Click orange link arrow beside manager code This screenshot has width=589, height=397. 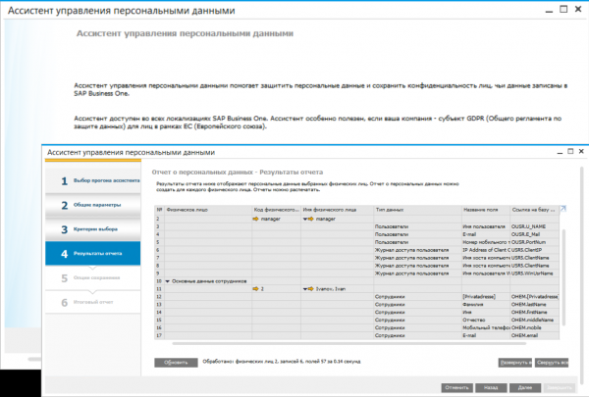click(258, 220)
